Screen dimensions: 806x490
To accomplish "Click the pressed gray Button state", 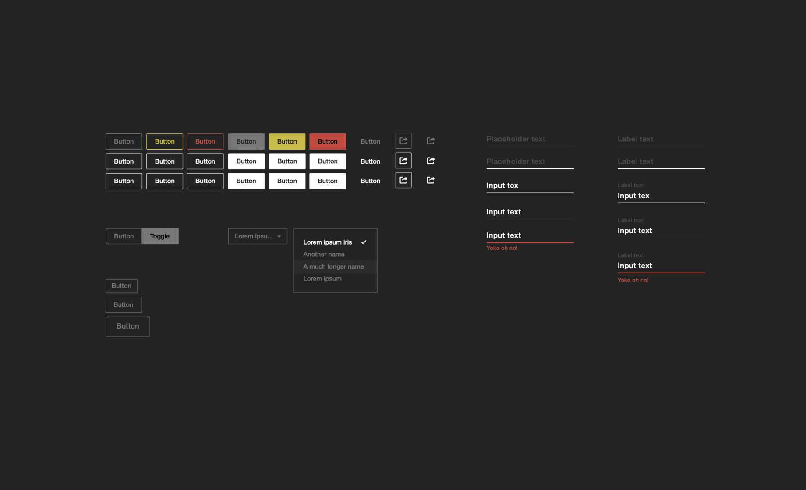I will point(246,141).
